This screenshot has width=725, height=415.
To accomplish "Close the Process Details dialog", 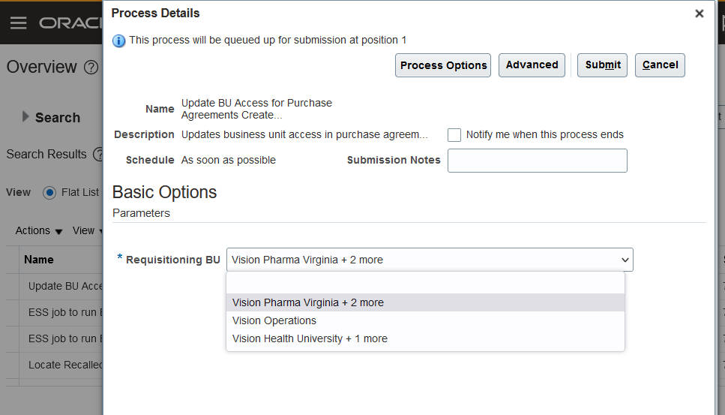I will 699,14.
